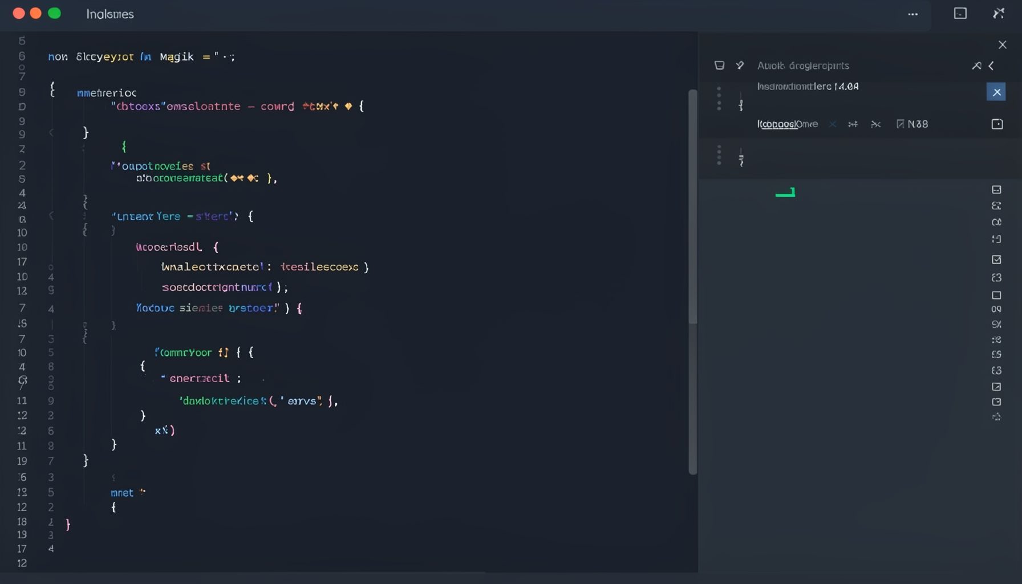Click the crossed arrows icon left of N38
Screen dimensions: 1022x584
pyautogui.click(x=876, y=124)
